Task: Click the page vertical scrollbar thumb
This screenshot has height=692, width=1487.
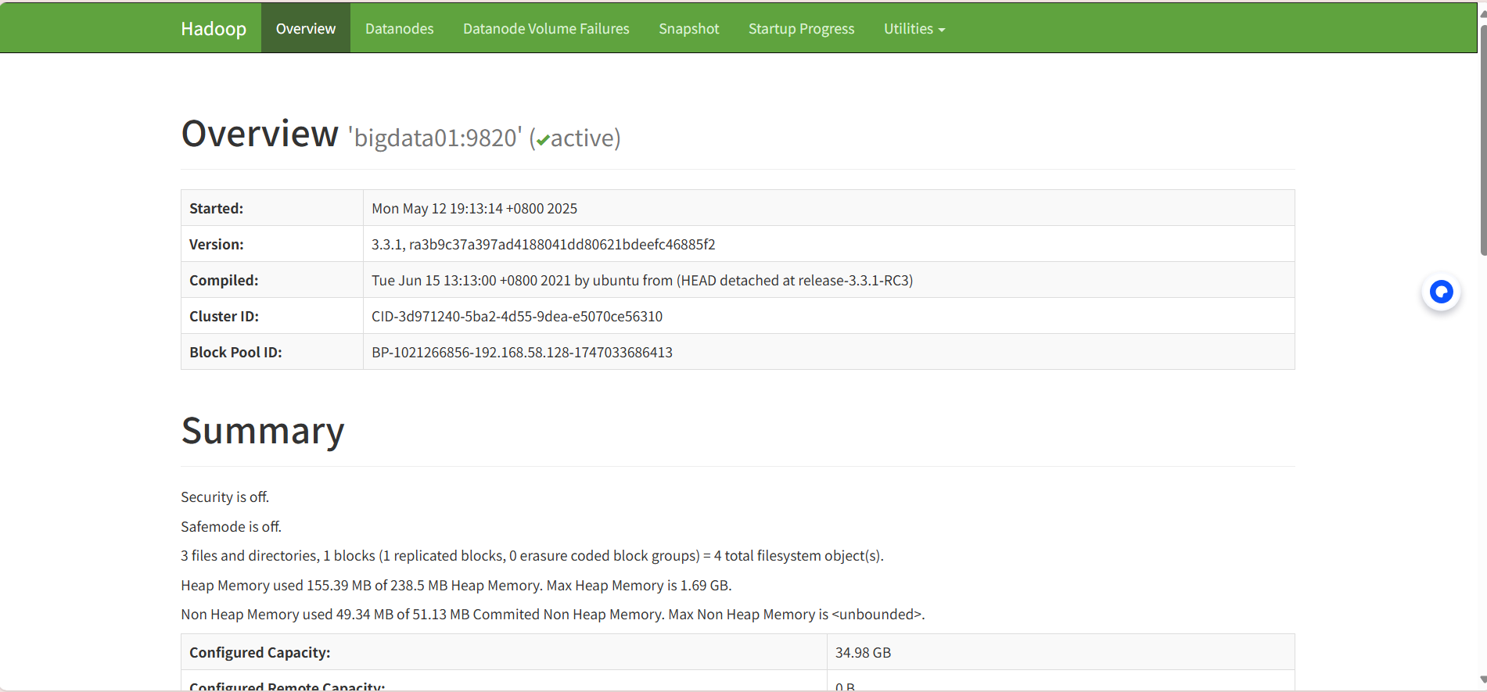Action: (x=1482, y=141)
